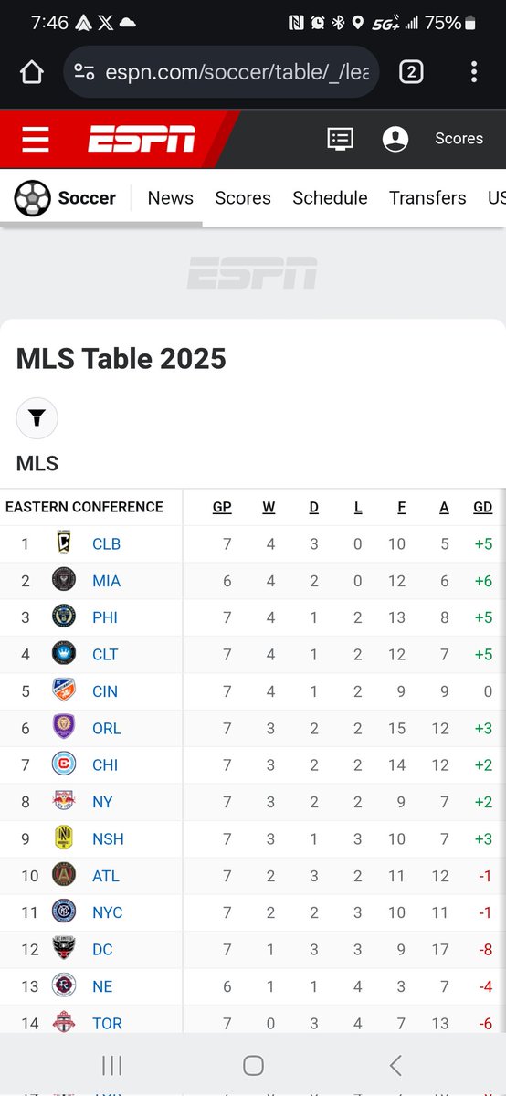Sort table by GP column header
The height and width of the screenshot is (1096, 506).
point(222,507)
